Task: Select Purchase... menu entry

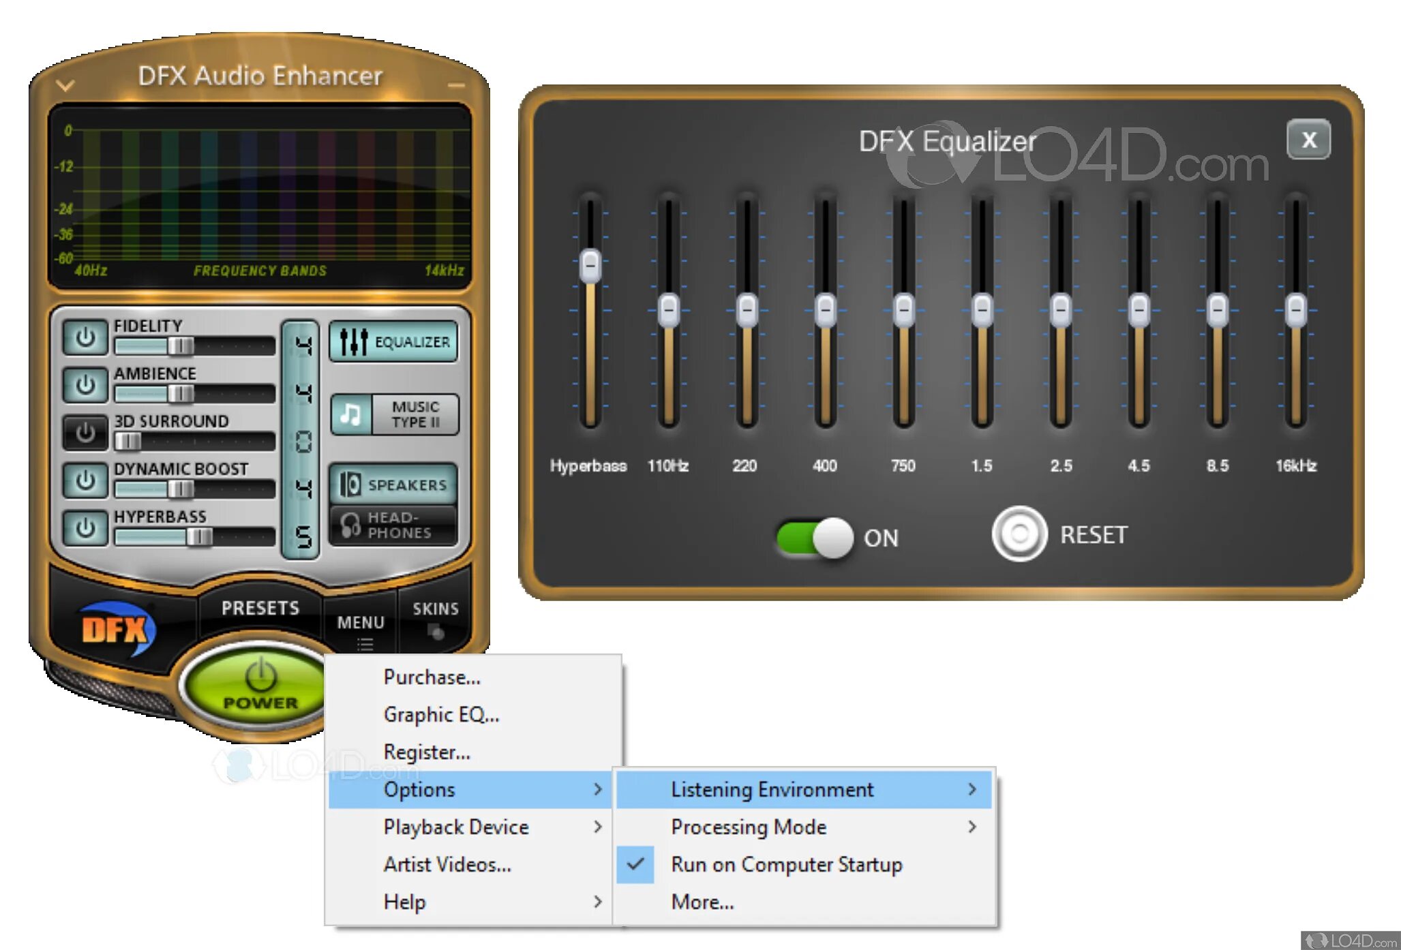Action: coord(432,677)
